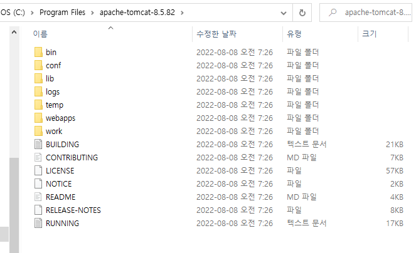Select the temp folder icon
The image size is (416, 253).
38,105
